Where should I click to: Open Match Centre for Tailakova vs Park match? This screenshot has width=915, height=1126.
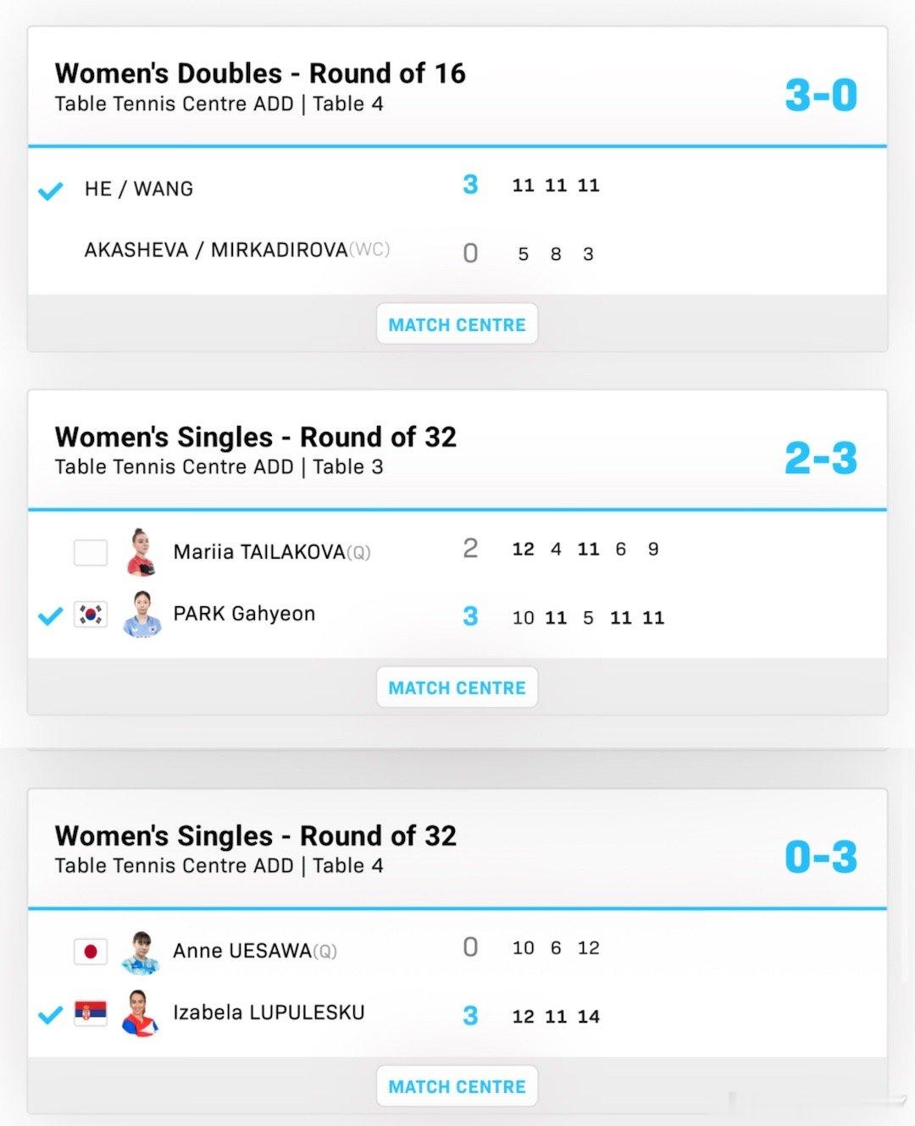457,687
